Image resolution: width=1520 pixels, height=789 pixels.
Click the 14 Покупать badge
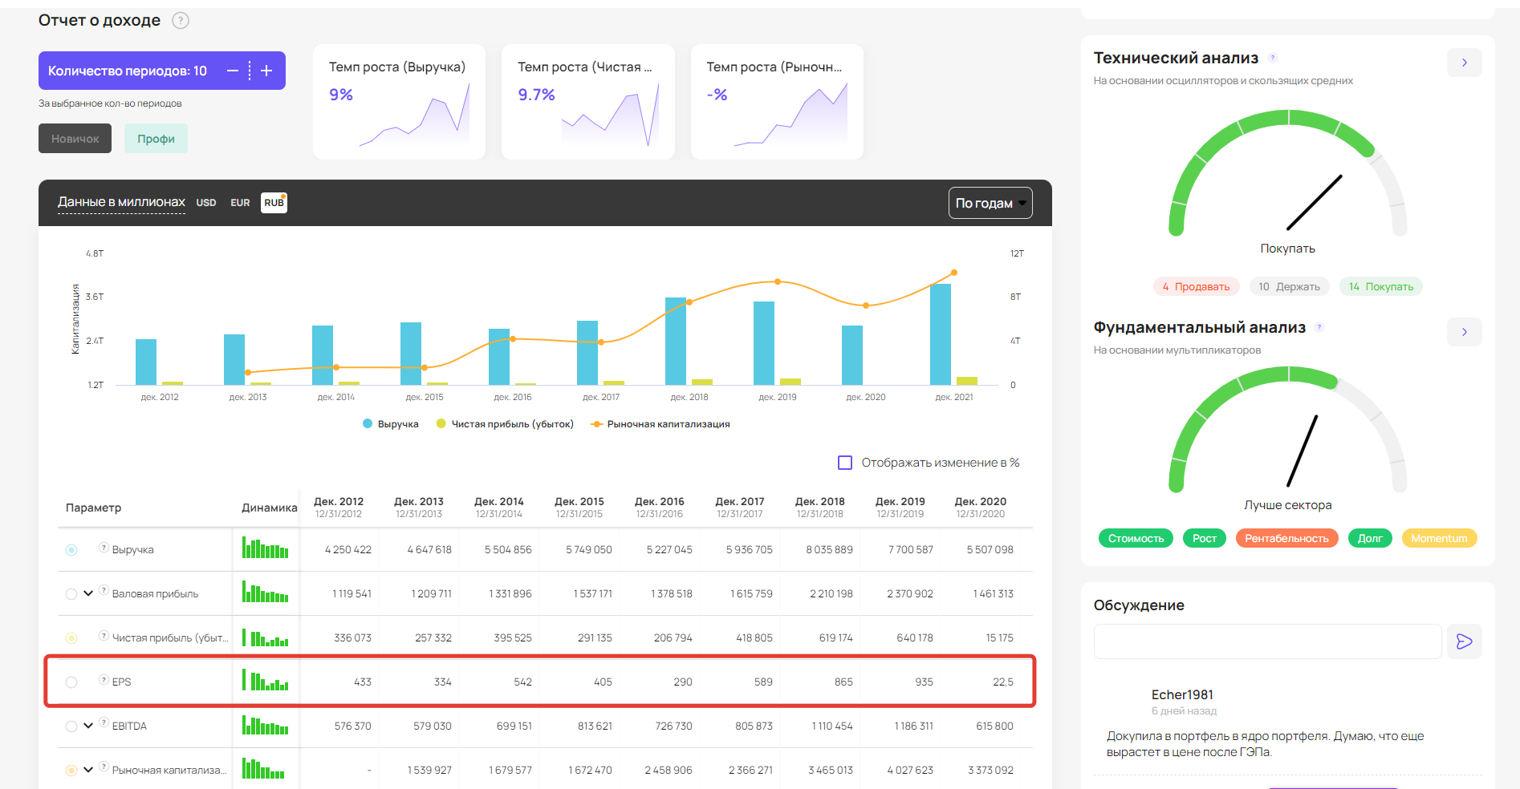click(x=1381, y=286)
